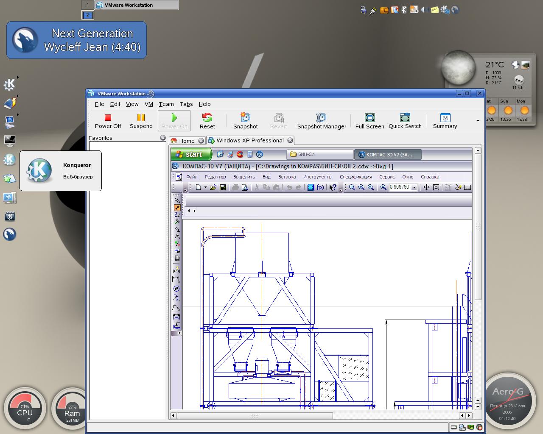Close the Favorites sidebar panel
The height and width of the screenshot is (434, 543).
[162, 138]
